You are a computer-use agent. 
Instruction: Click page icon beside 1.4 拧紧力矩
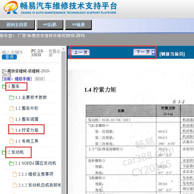point(12,130)
